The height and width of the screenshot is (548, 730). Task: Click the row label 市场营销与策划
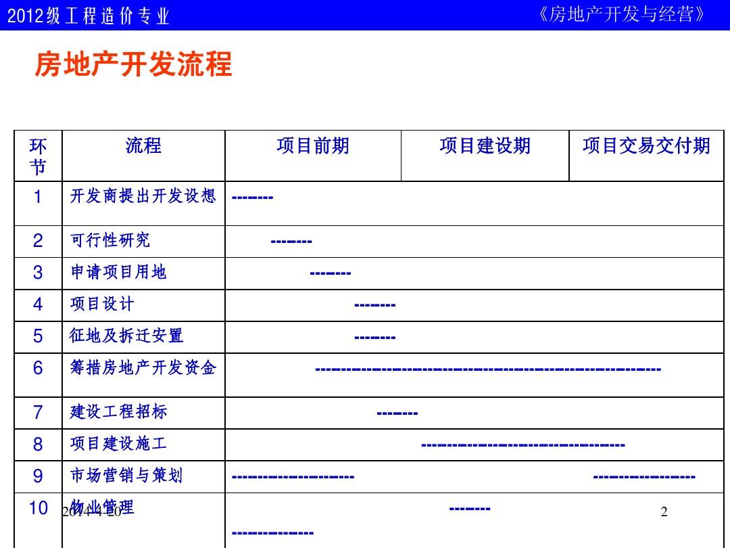126,476
